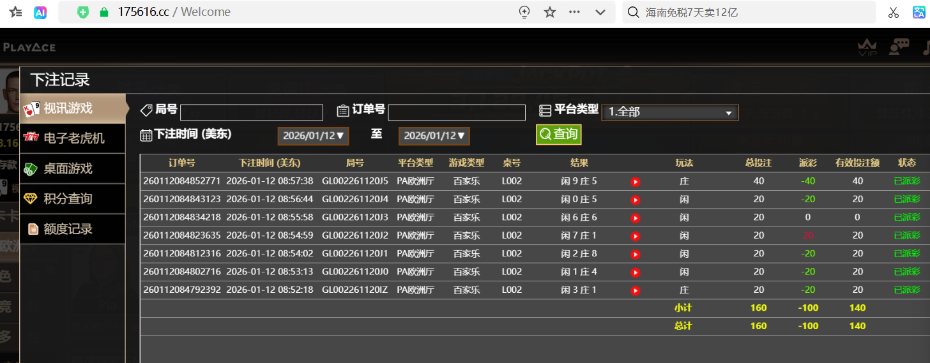Click the 查询 search button
The height and width of the screenshot is (363, 930).
tap(558, 135)
